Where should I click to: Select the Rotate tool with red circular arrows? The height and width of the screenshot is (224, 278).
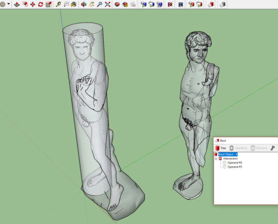click(x=40, y=4)
